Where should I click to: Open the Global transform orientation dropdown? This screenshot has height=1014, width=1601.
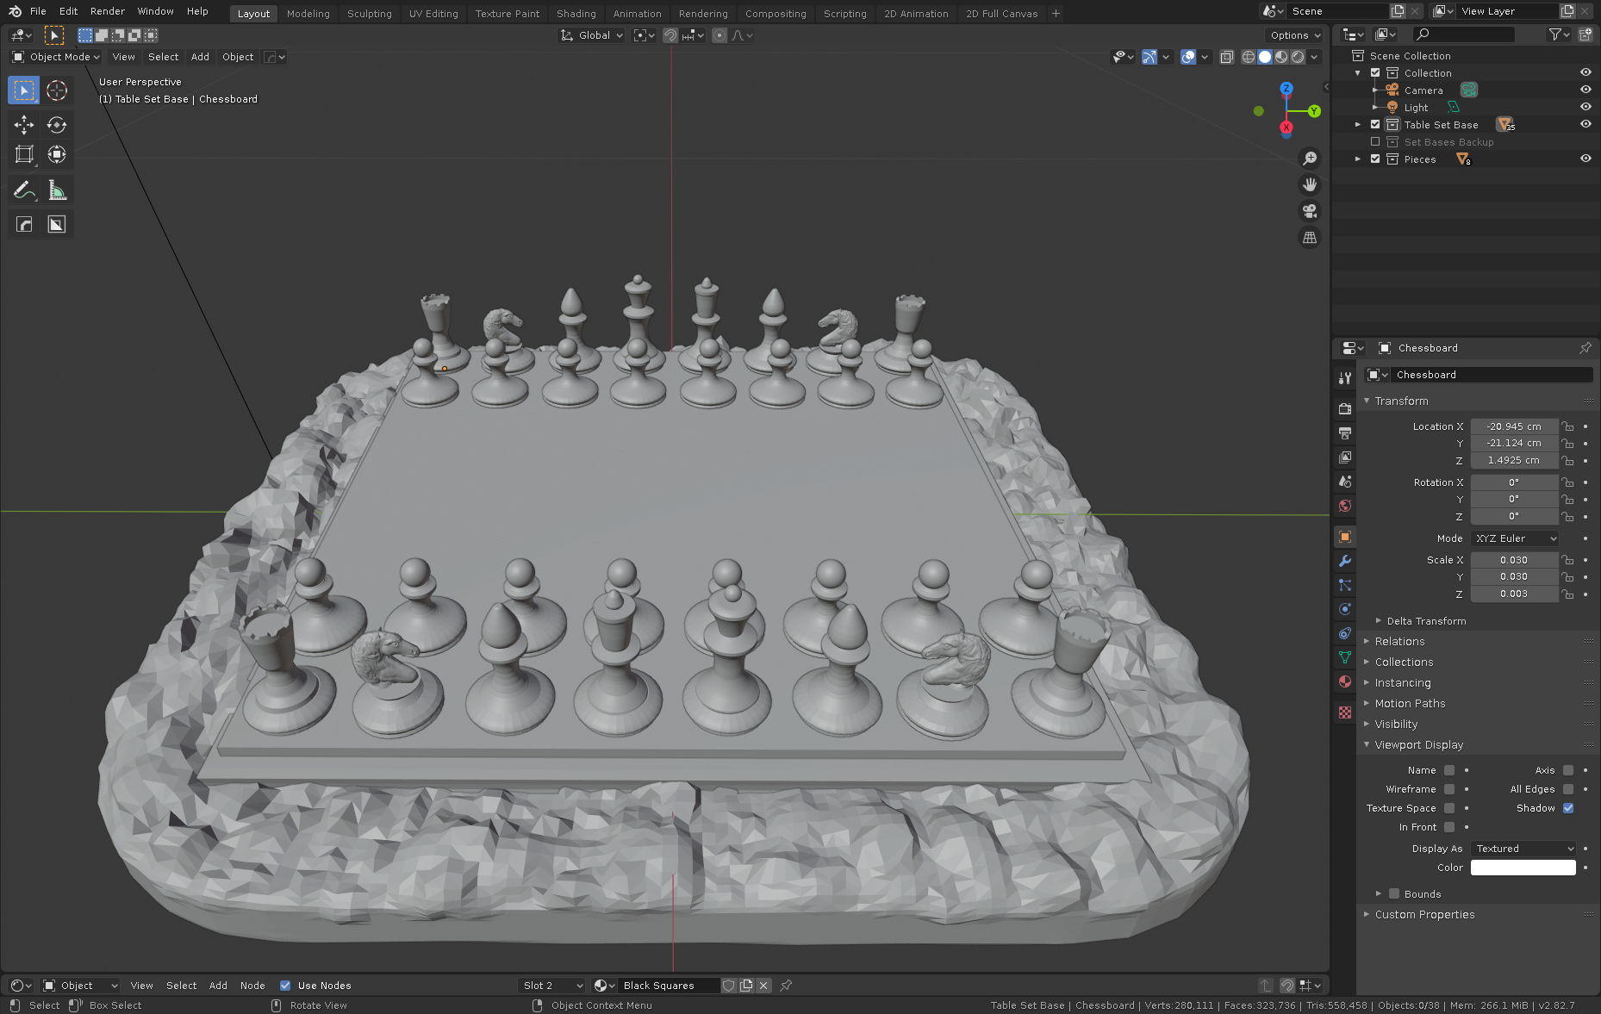coord(592,35)
